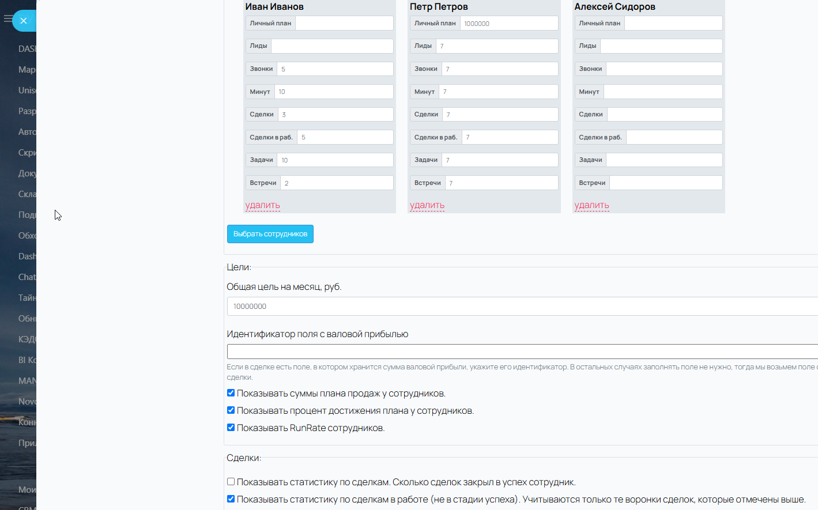Edit Петр Петров's 'Сделки в раб.' field

pos(510,137)
